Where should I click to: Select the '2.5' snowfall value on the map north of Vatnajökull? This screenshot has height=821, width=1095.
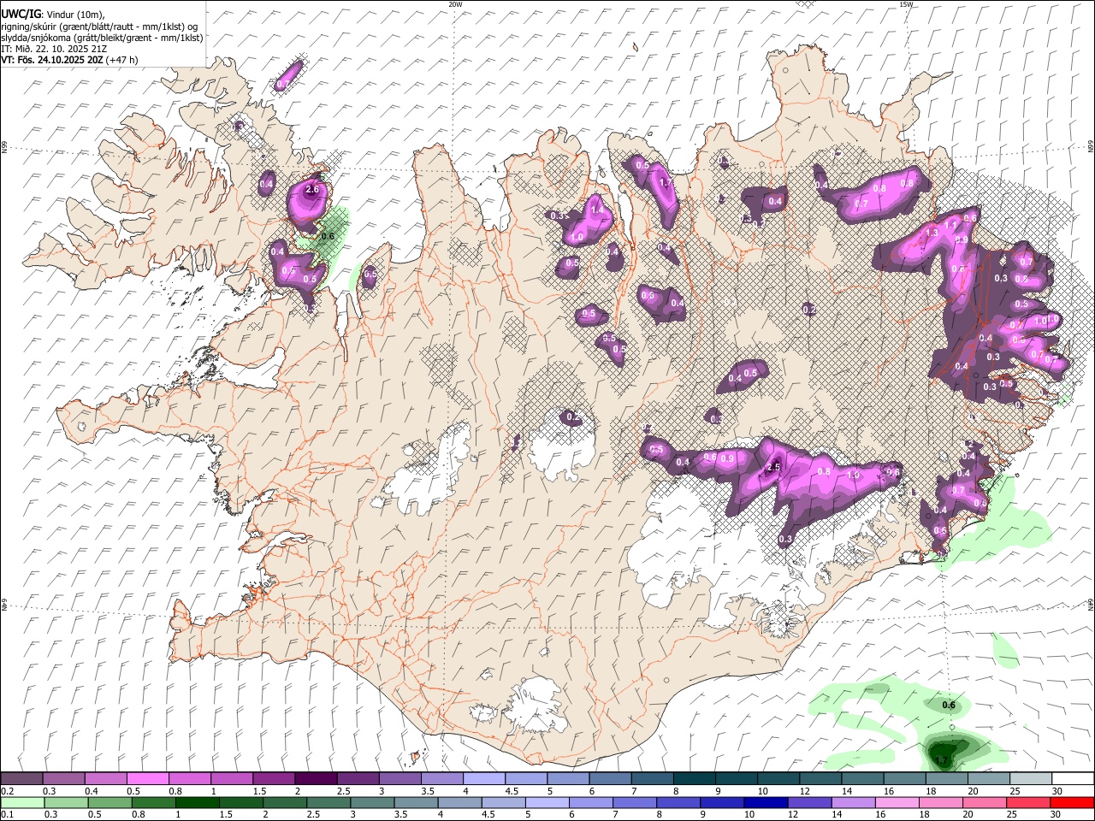pos(774,467)
